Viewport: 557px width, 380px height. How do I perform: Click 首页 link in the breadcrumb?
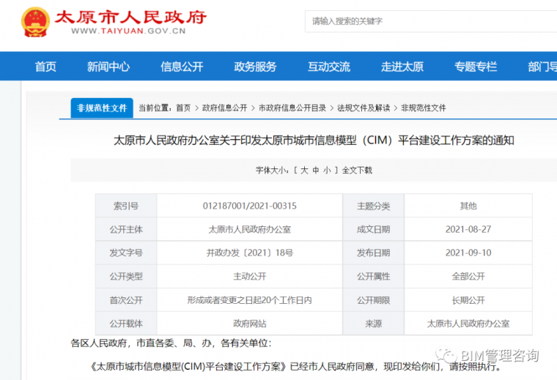[183, 108]
